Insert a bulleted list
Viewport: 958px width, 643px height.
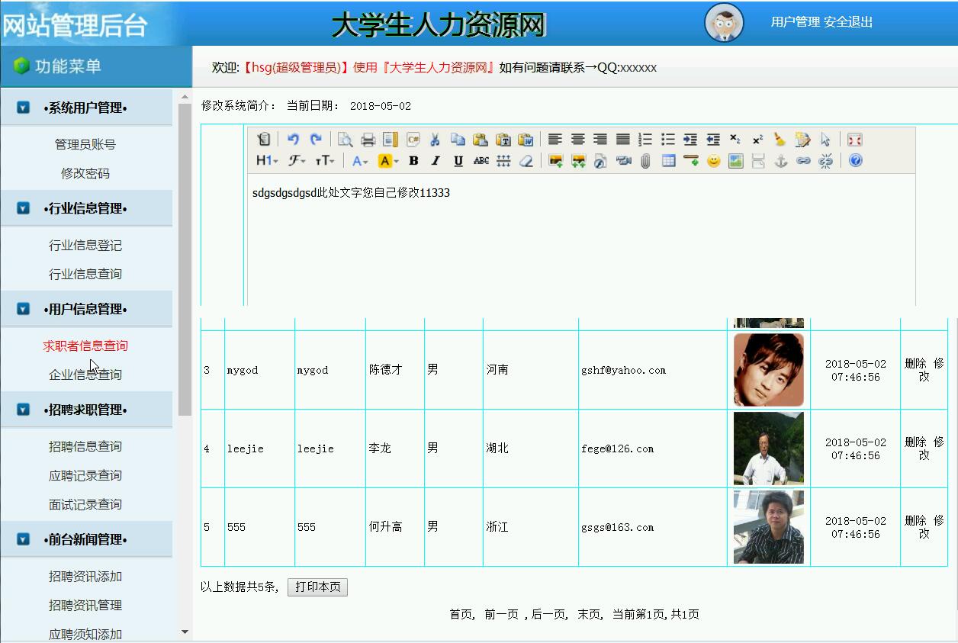point(668,139)
